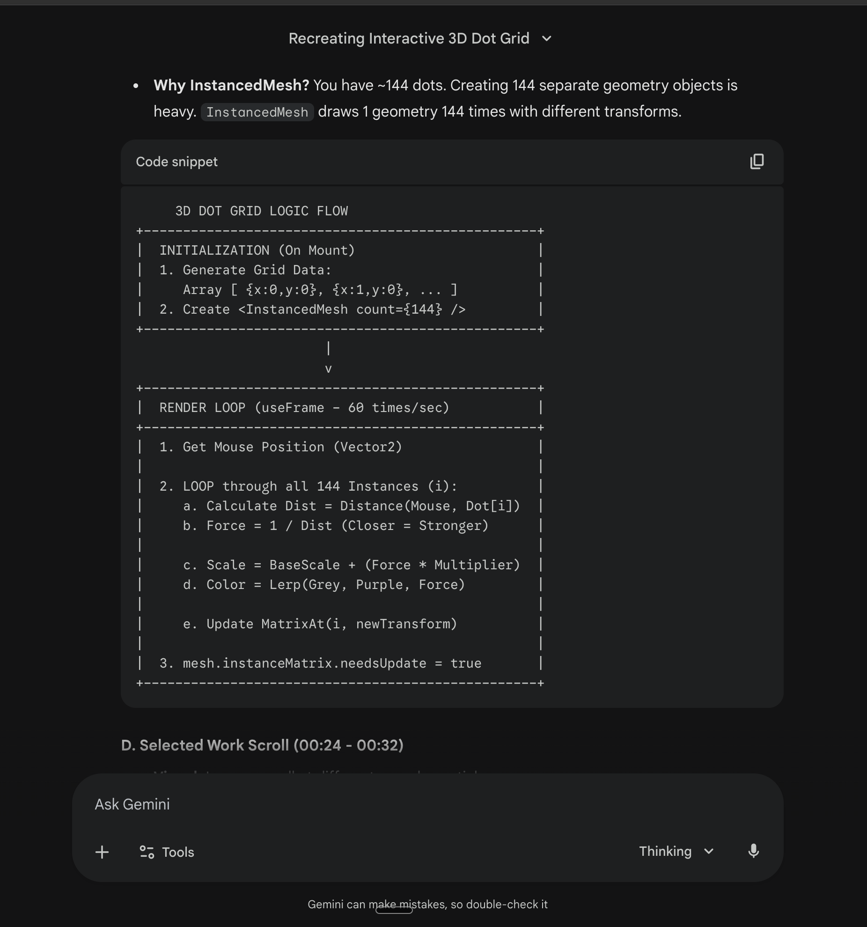Click the "3D DOT GRID LOGIC FLOW" line

tap(261, 211)
